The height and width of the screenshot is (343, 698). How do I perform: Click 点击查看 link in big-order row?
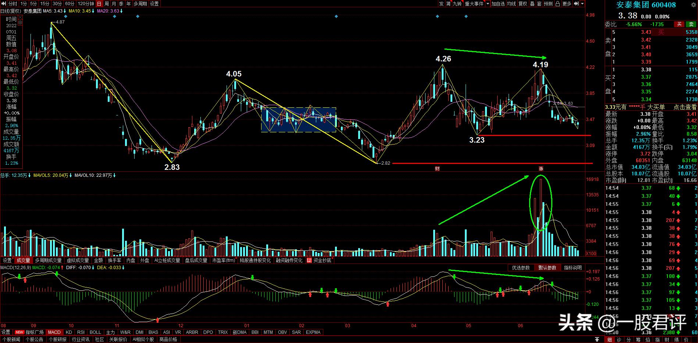coord(685,107)
